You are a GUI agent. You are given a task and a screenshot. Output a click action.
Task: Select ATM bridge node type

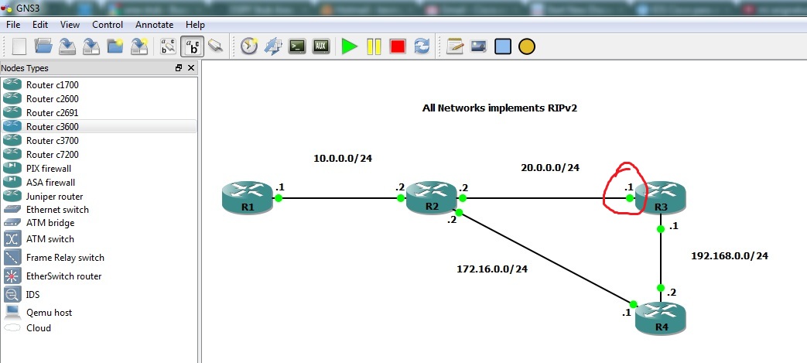pyautogui.click(x=99, y=223)
